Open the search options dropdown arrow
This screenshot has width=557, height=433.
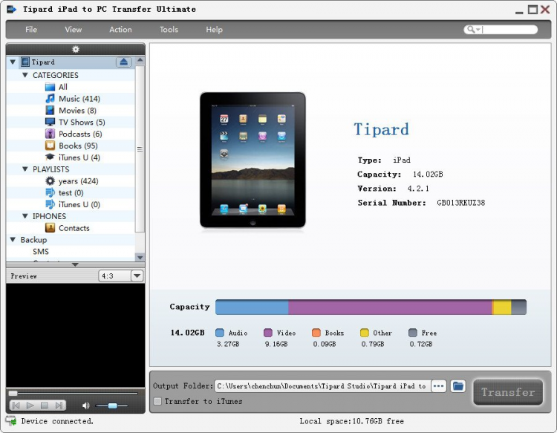tap(478, 30)
